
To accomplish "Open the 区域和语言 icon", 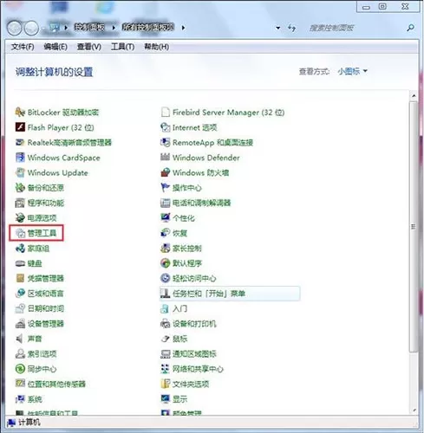I will coord(20,294).
